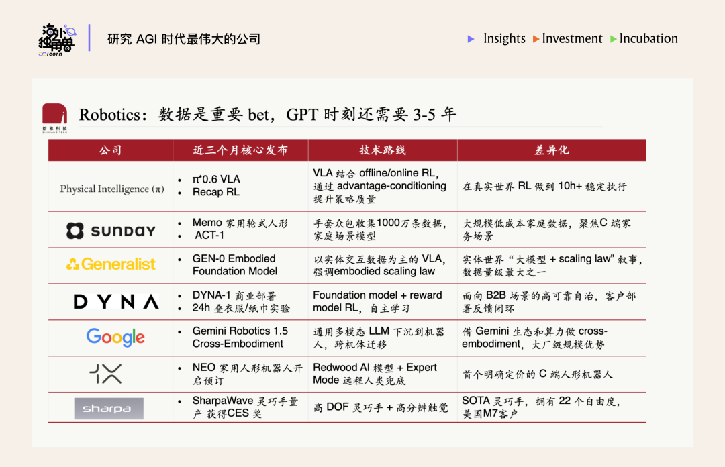The width and height of the screenshot is (725, 467).
Task: Click the gray Sharpa logo
Action: click(x=108, y=409)
